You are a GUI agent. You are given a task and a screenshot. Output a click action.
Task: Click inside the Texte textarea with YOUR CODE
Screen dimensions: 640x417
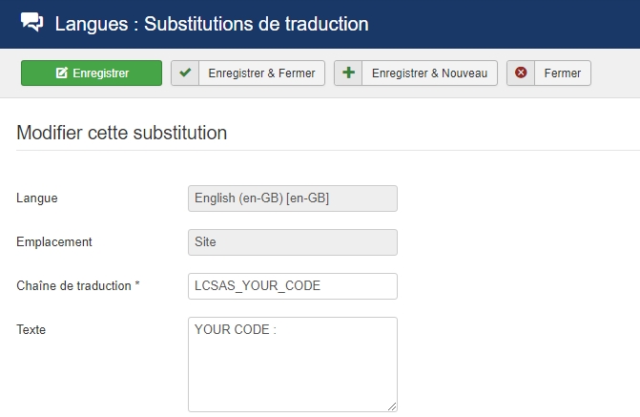point(293,364)
